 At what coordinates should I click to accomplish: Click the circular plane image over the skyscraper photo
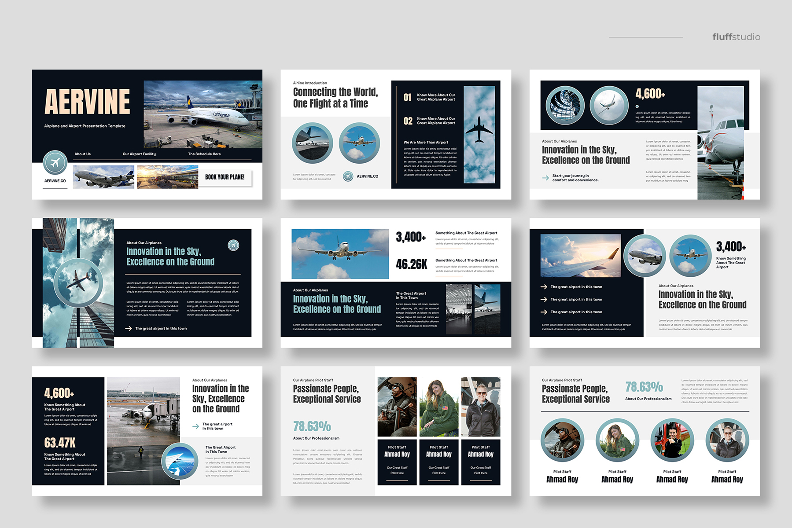pos(78,282)
